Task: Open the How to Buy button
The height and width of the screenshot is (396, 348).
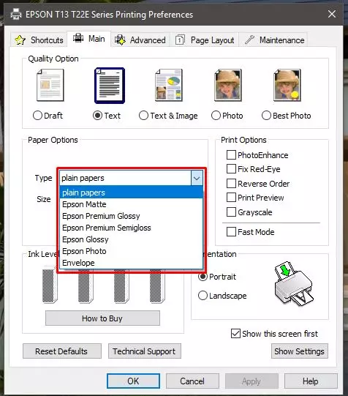Action: click(102, 318)
